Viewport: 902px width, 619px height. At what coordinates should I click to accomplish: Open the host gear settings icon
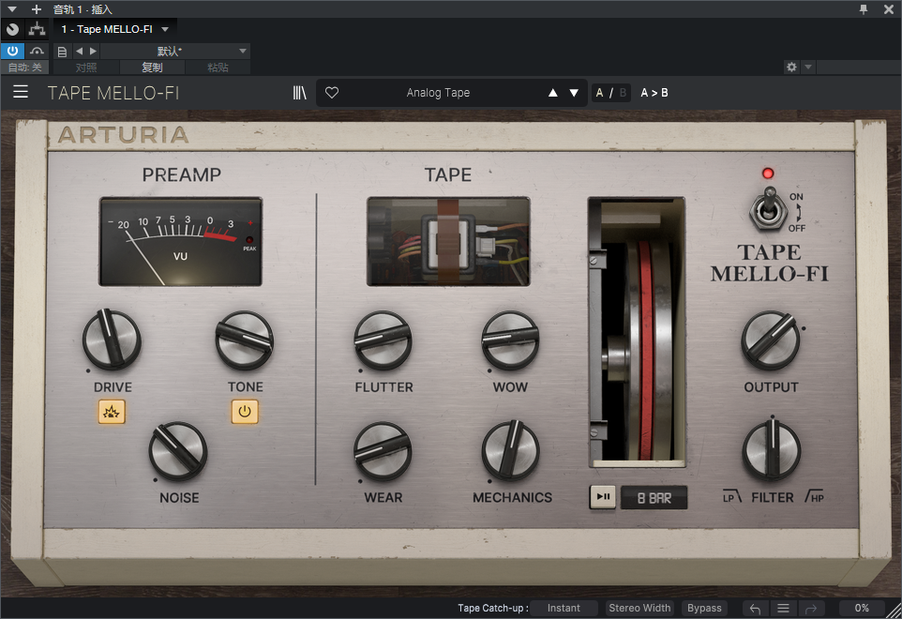tap(791, 68)
